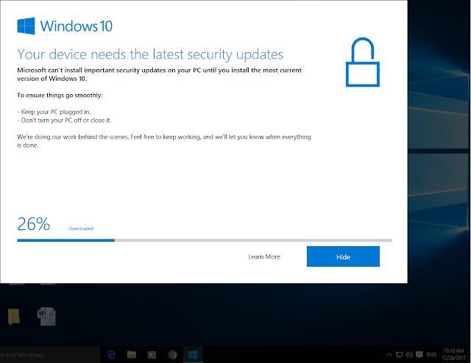Open File Explorer from the taskbar
Screen dimensions: 471x363
click(132, 355)
